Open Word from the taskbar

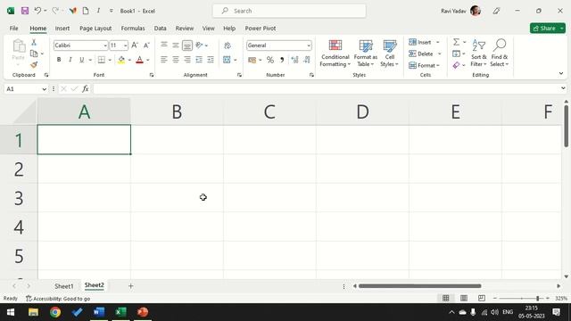pos(99,312)
